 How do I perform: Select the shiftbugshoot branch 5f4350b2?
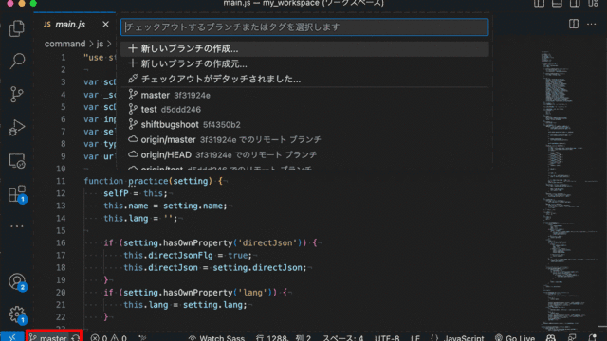coord(304,125)
